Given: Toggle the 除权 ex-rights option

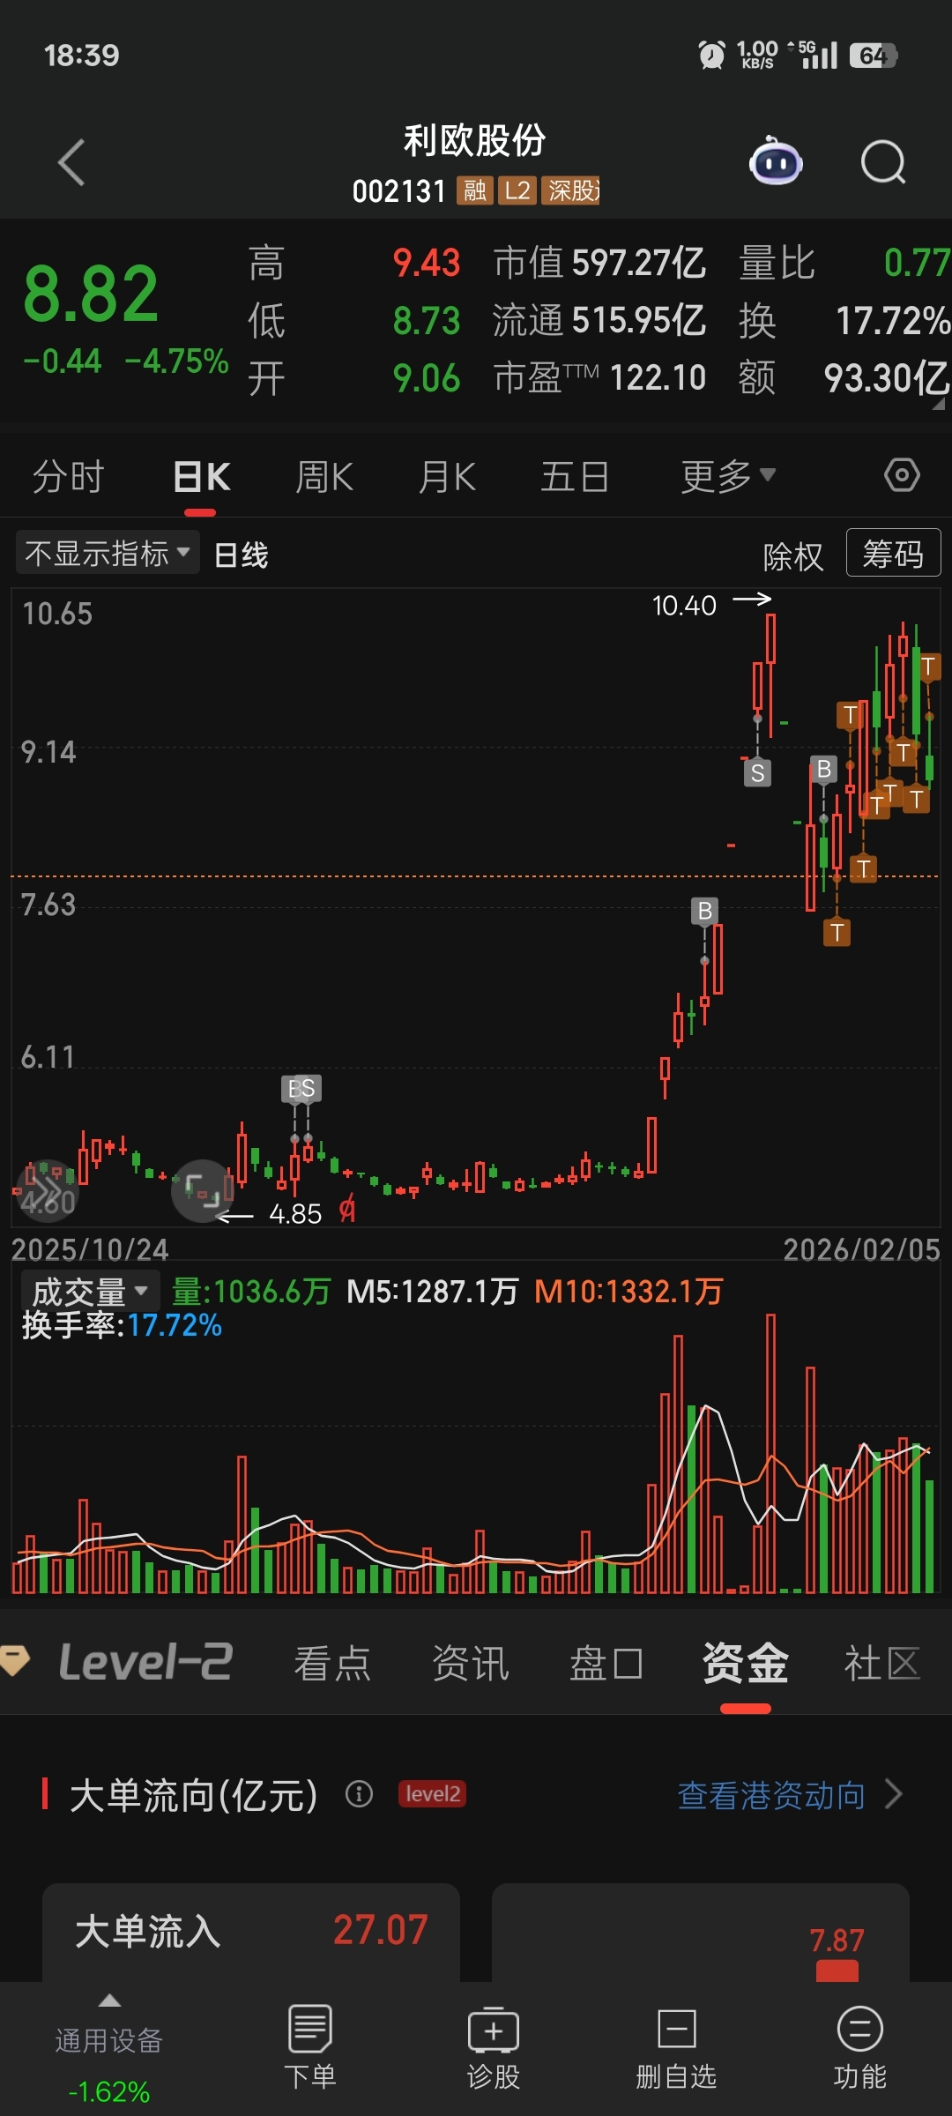Looking at the screenshot, I should tap(792, 555).
